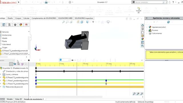Screen dimensions: 183x103
Task: Open the File Explorer folder task pane icon
Action: pos(142,32)
